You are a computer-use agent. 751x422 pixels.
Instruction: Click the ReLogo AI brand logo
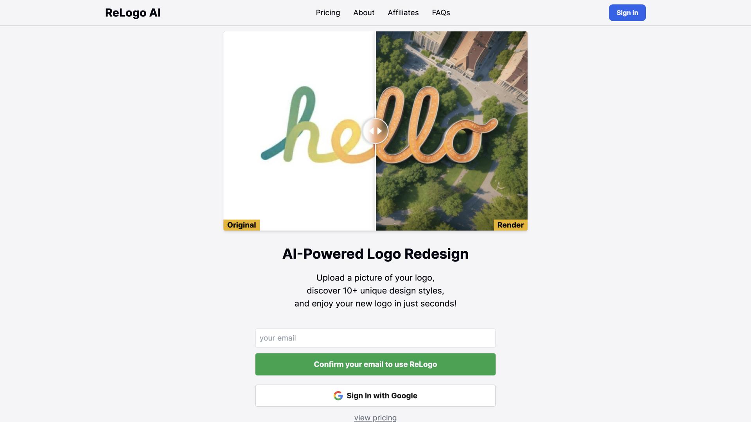pos(133,13)
